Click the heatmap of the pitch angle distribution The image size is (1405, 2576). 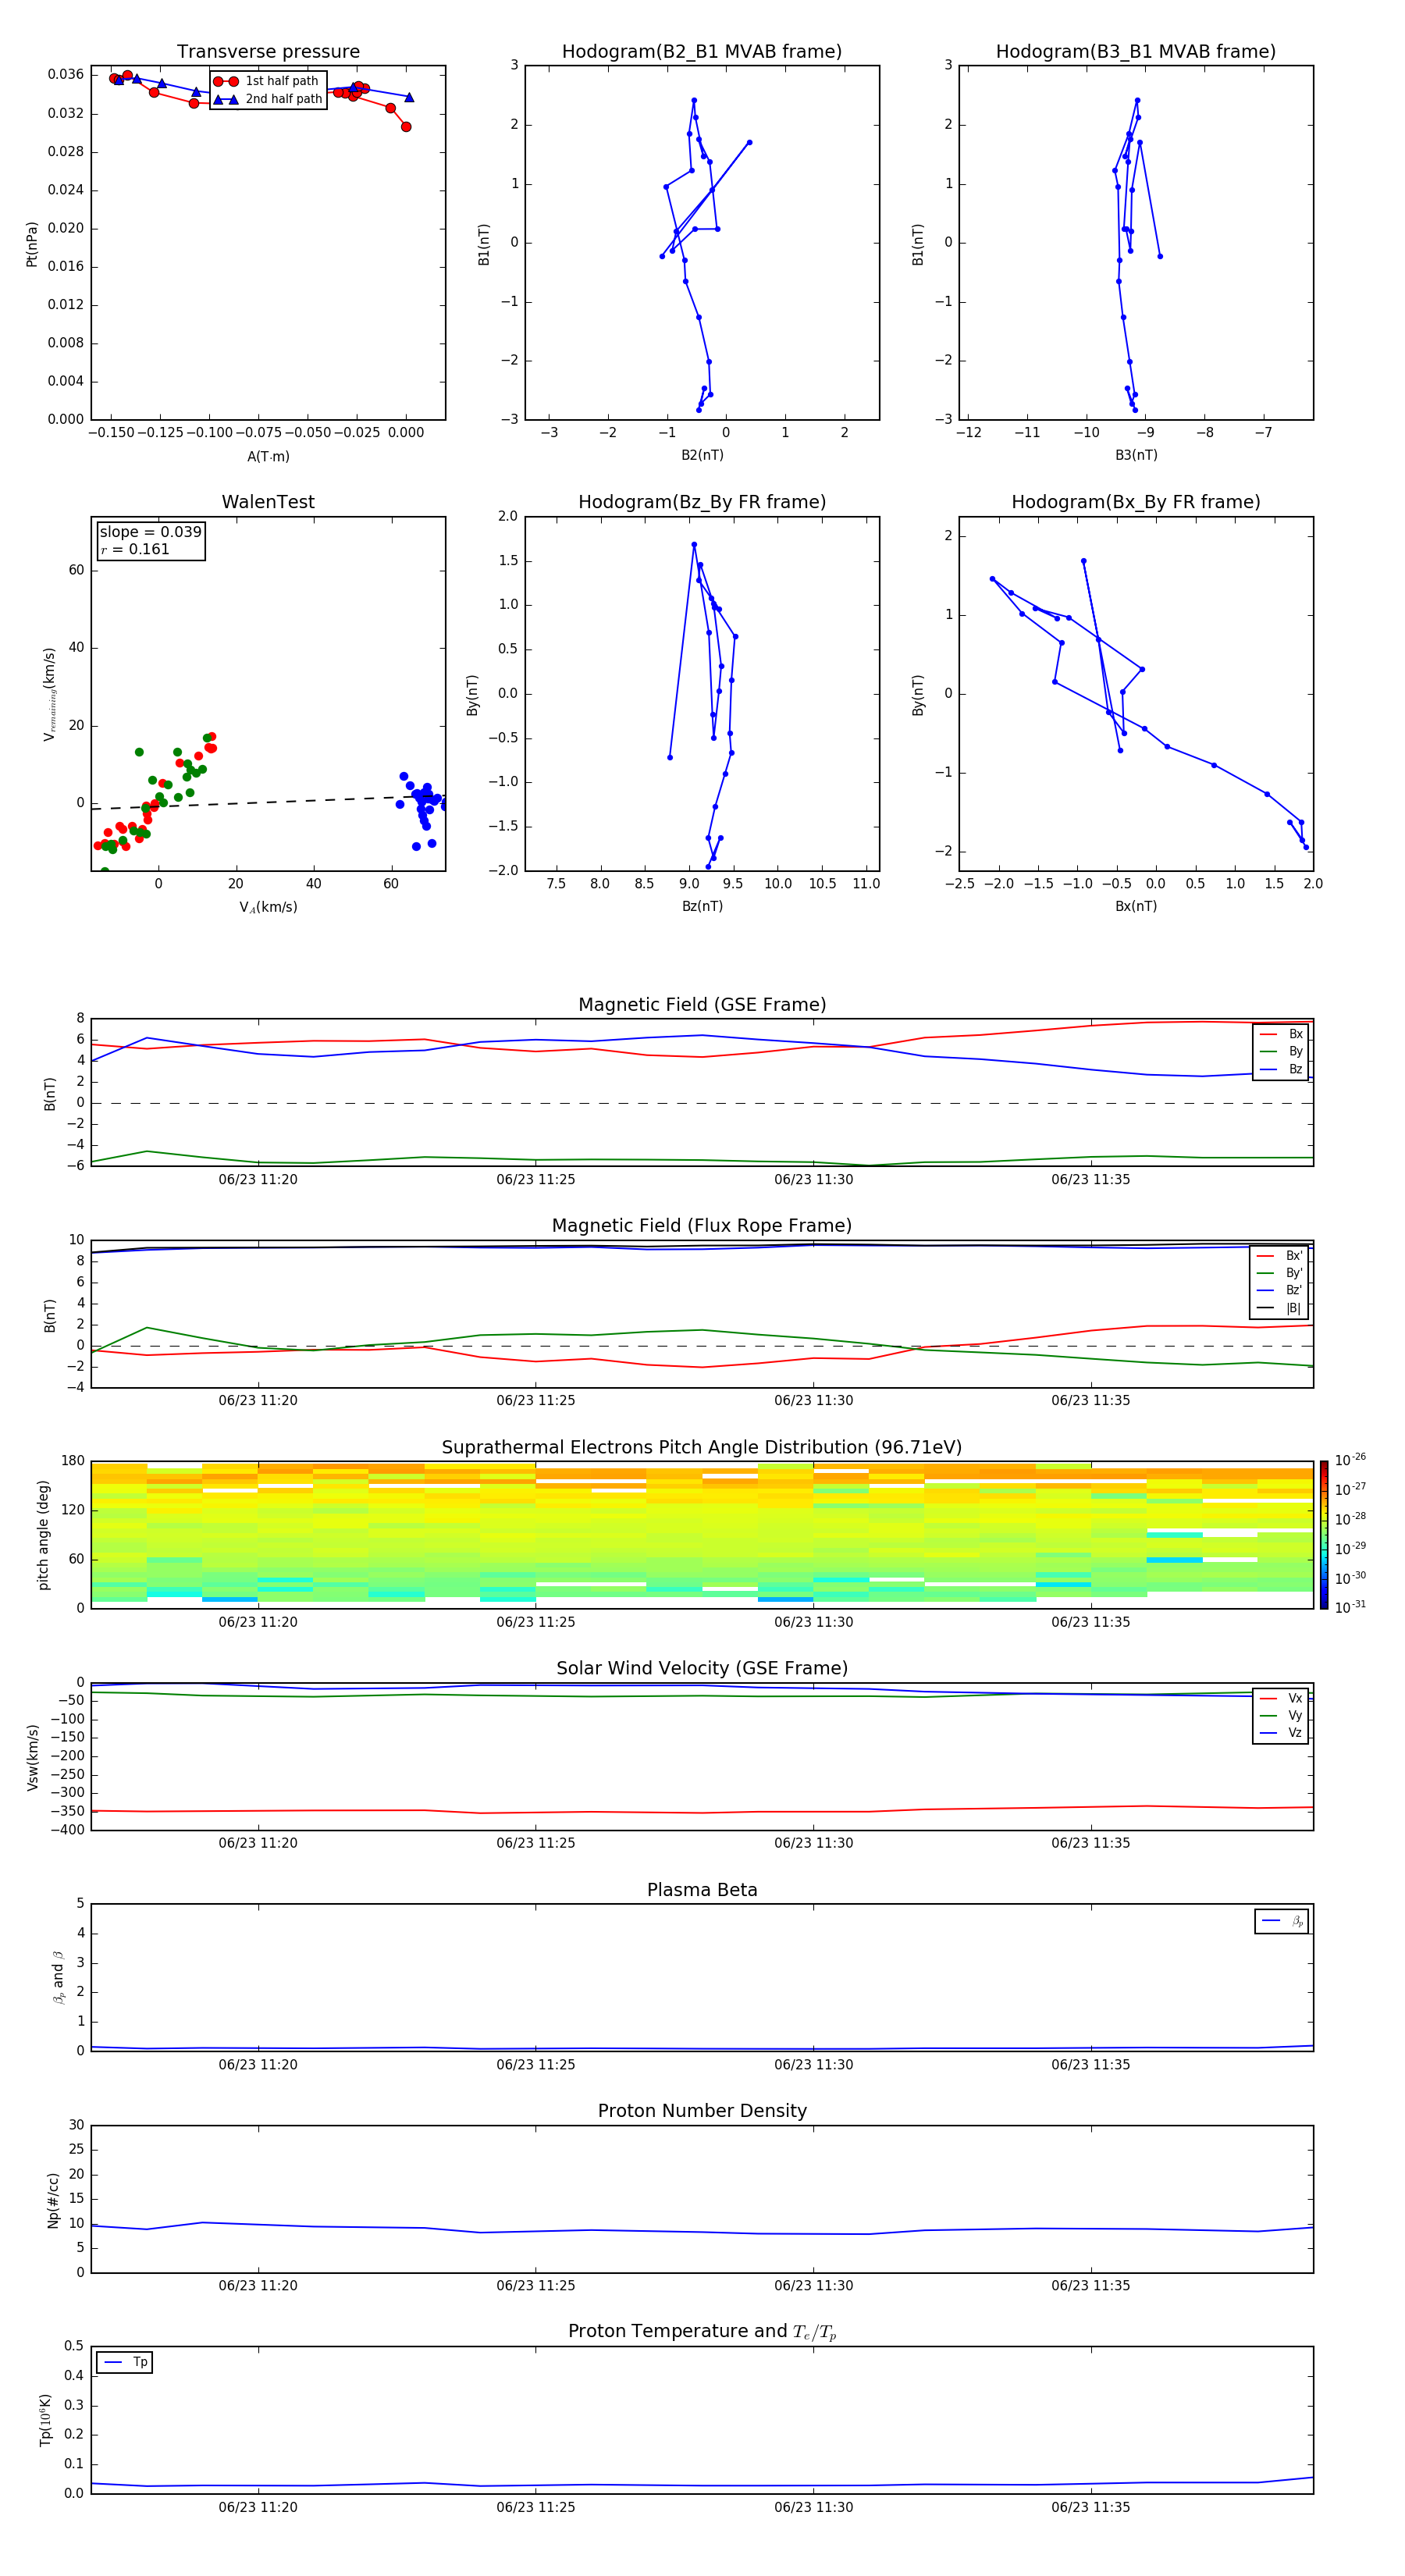point(702,1534)
